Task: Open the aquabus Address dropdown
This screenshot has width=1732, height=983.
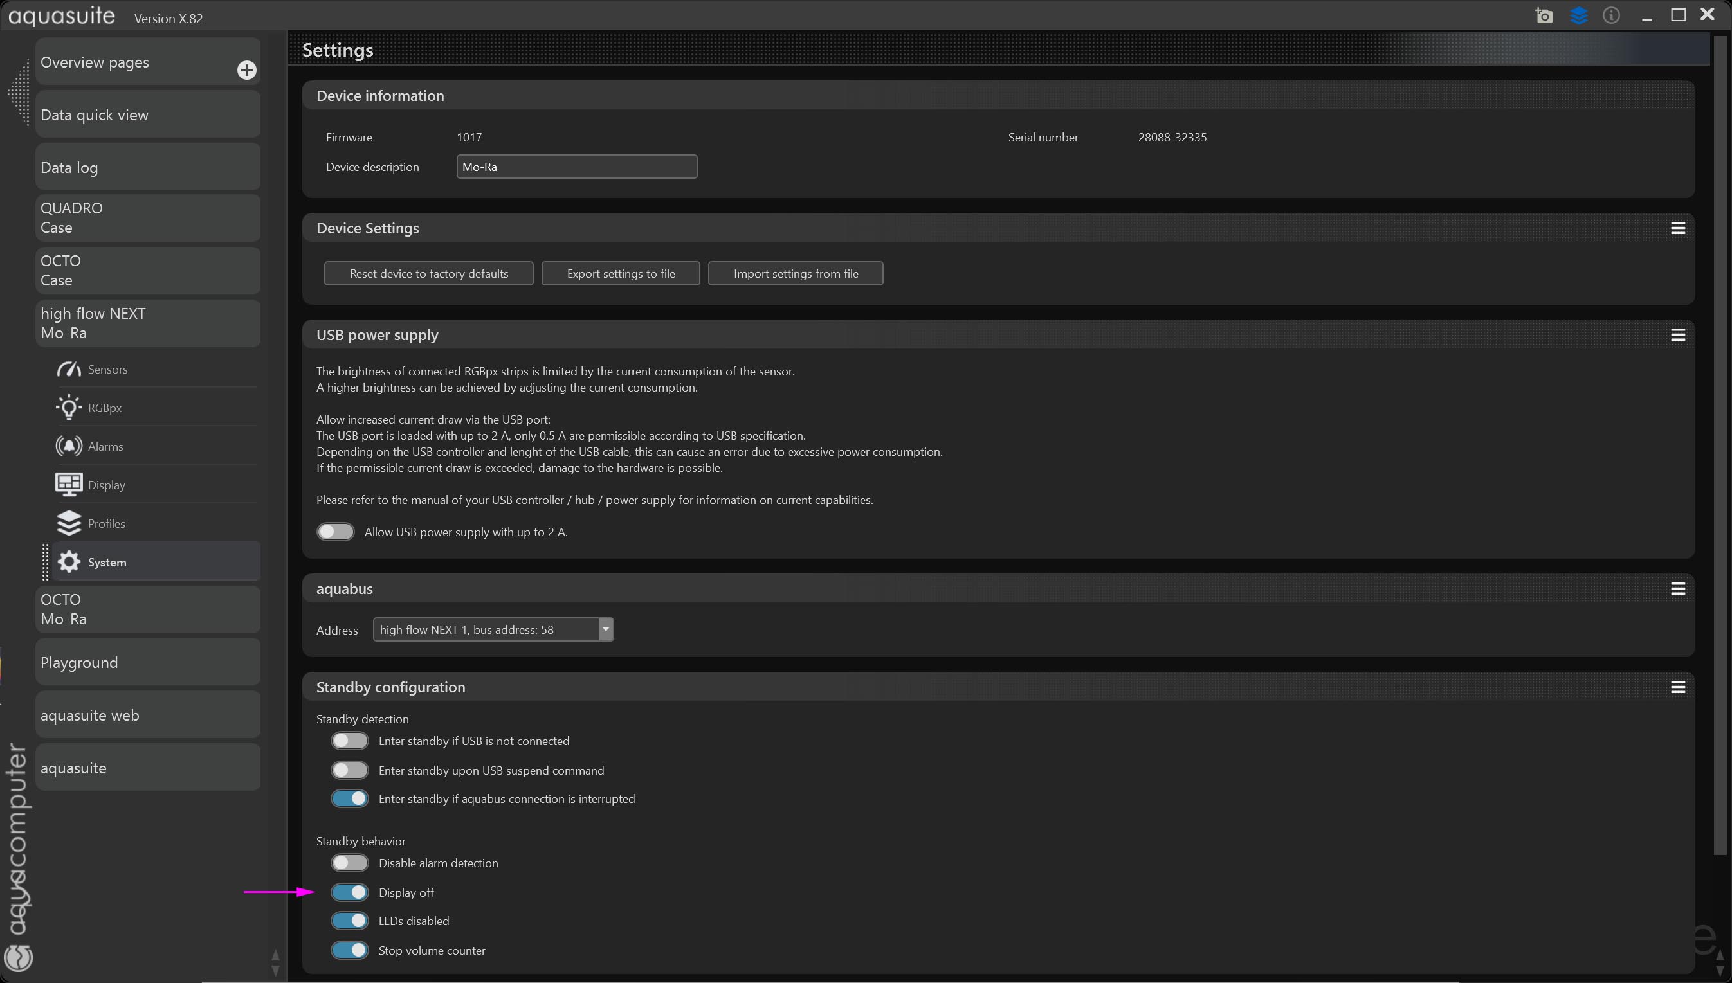Action: pos(605,630)
